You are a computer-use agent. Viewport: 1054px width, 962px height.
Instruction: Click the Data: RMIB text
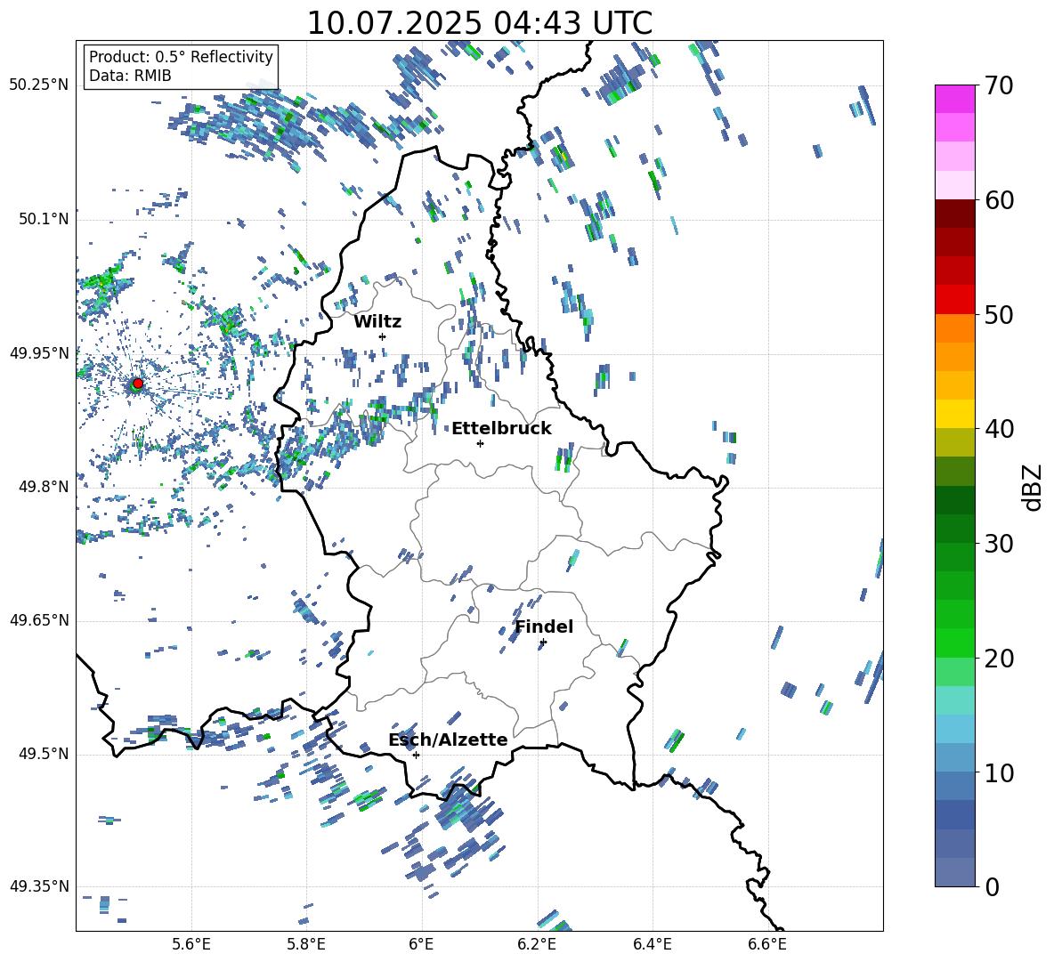pyautogui.click(x=130, y=76)
